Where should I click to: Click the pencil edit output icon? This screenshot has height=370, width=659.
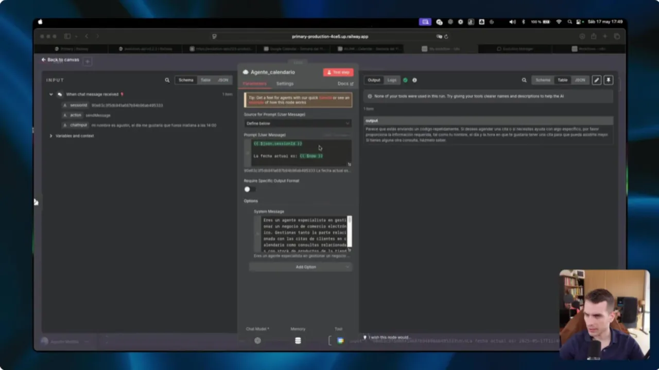pyautogui.click(x=596, y=80)
